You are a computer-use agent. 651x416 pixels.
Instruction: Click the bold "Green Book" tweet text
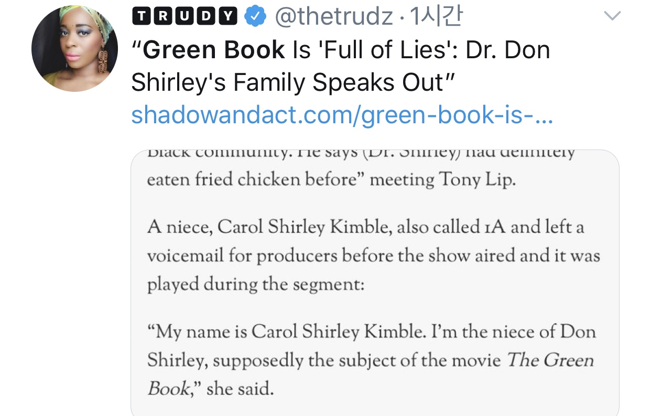(214, 50)
